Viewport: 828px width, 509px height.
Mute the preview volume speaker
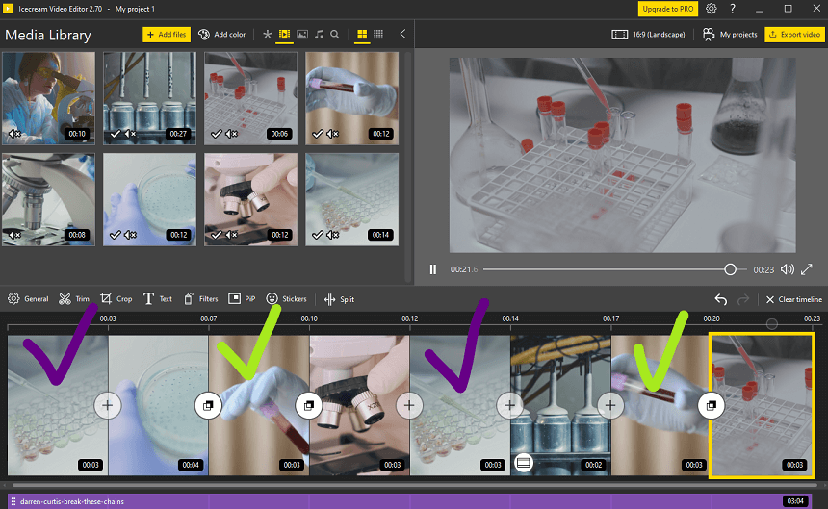787,269
